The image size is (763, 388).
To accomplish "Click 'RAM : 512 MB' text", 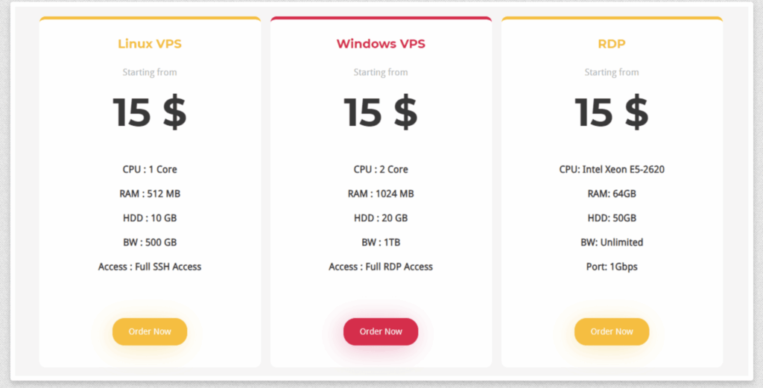I will pos(150,194).
